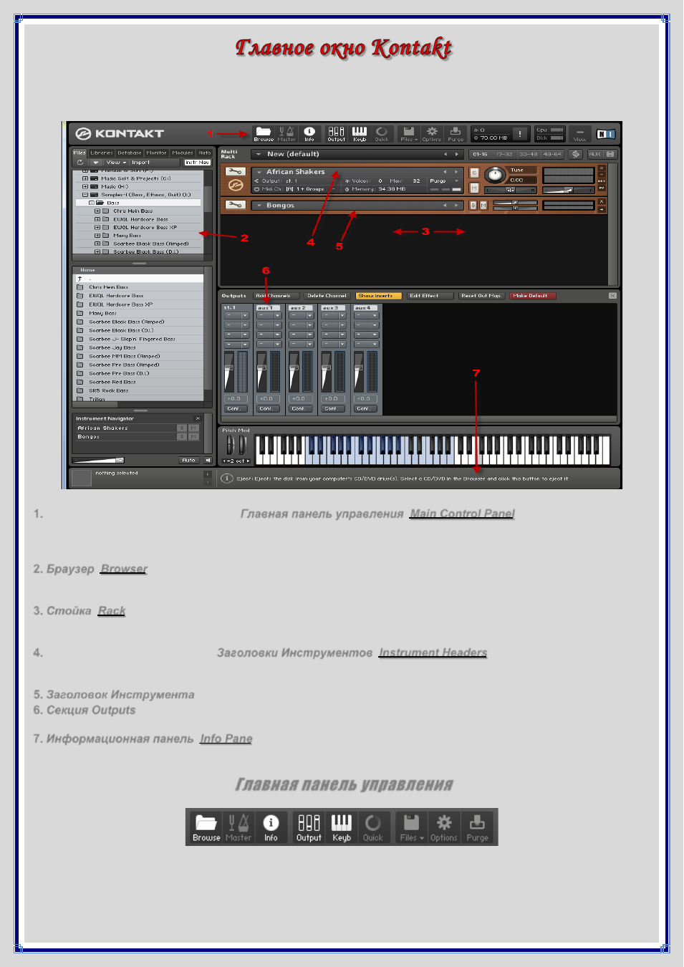Image resolution: width=684 pixels, height=967 pixels.
Task: Click Edit Effect button
Action: tap(430, 296)
